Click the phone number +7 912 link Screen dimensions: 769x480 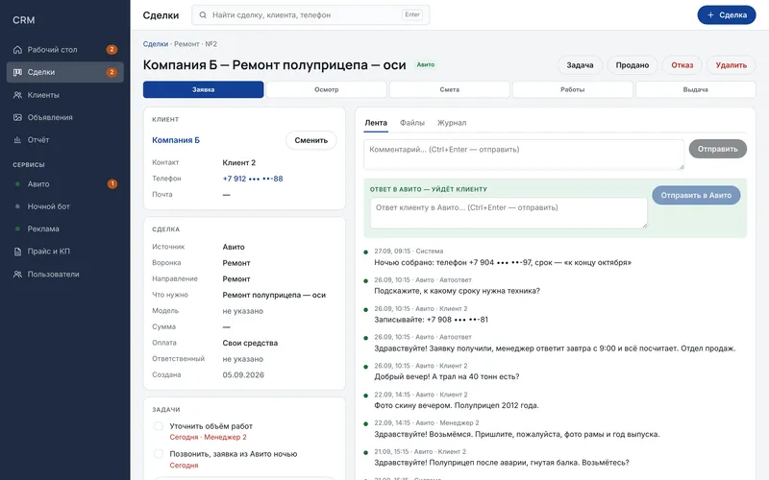253,179
